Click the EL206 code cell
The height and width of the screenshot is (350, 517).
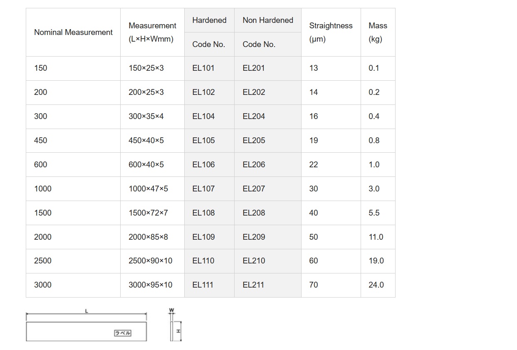coord(253,165)
